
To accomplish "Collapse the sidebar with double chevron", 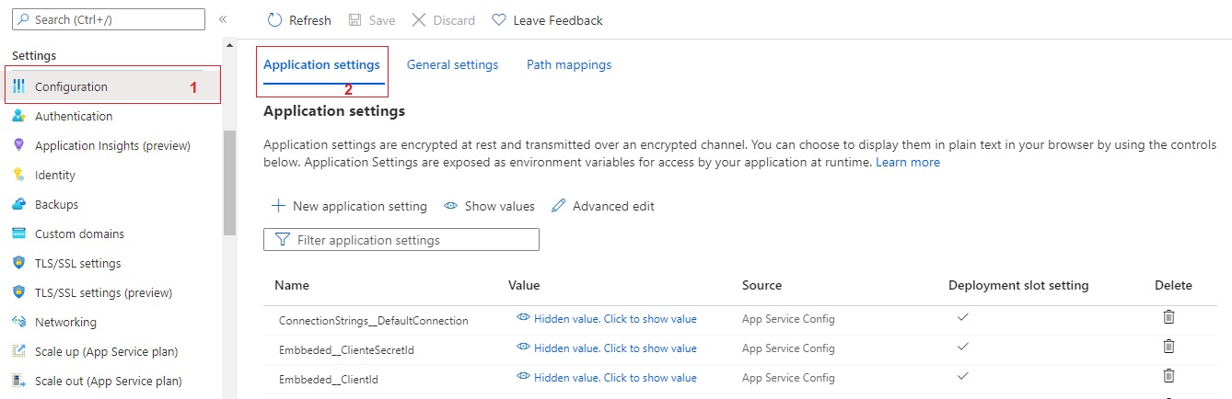I will coord(223,19).
